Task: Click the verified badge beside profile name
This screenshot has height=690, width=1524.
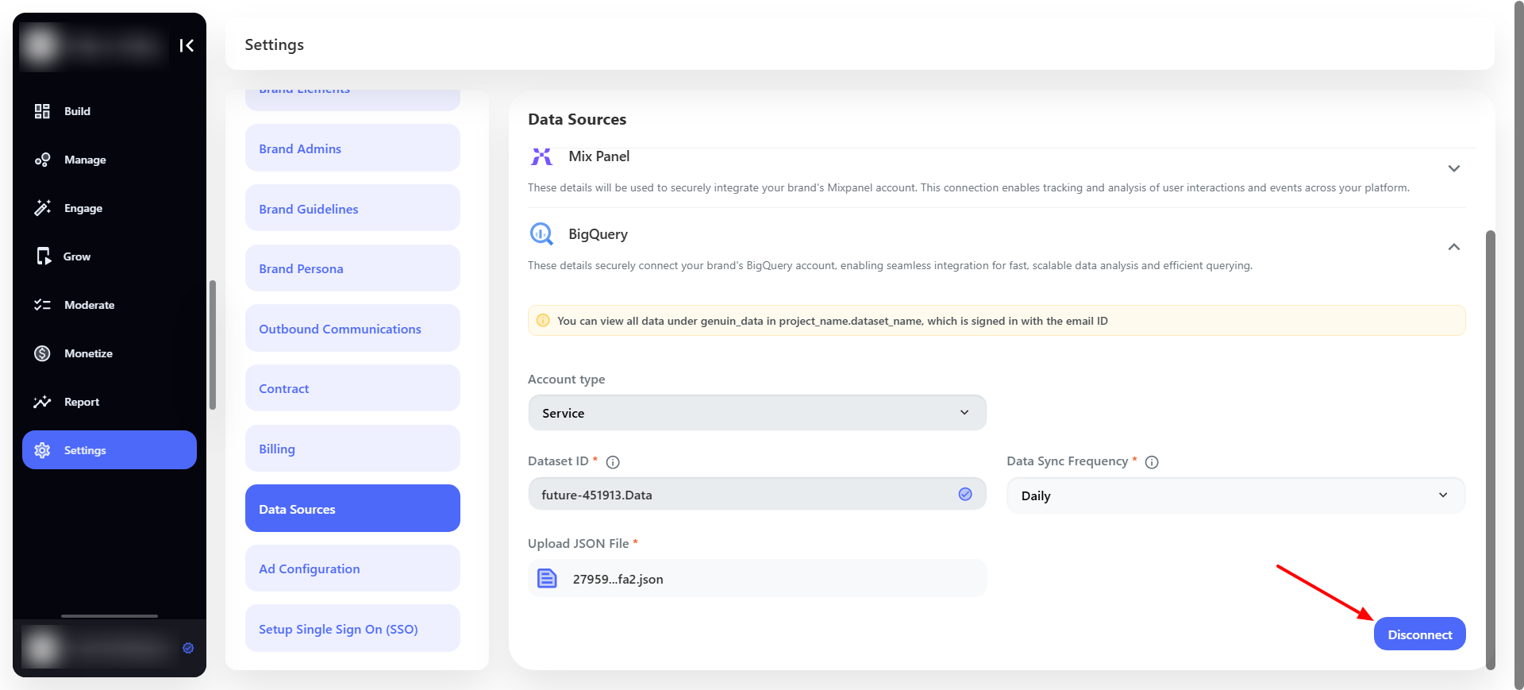Action: [x=188, y=648]
